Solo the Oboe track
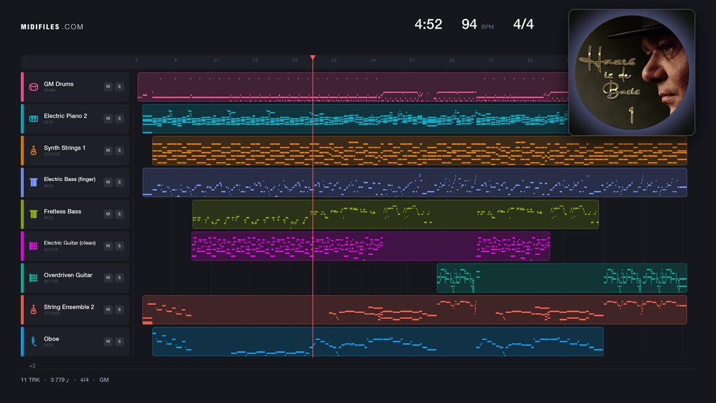Image resolution: width=716 pixels, height=403 pixels. point(119,341)
